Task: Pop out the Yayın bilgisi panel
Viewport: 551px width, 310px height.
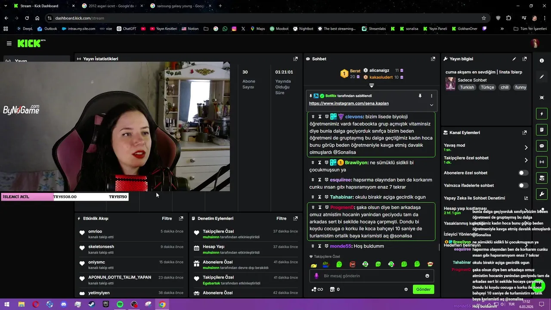Action: [x=524, y=59]
